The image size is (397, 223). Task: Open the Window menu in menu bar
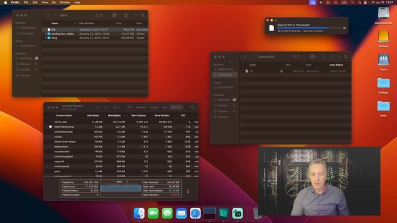point(65,2)
